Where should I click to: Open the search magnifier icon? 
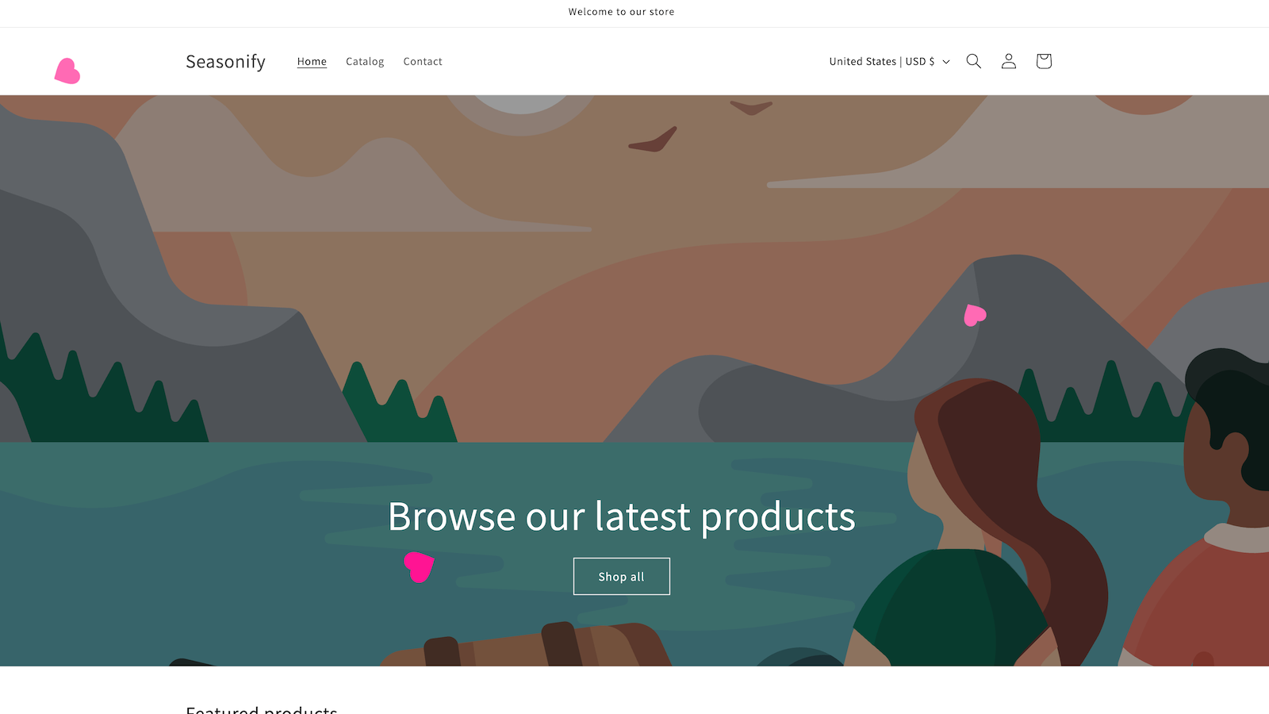(x=973, y=61)
